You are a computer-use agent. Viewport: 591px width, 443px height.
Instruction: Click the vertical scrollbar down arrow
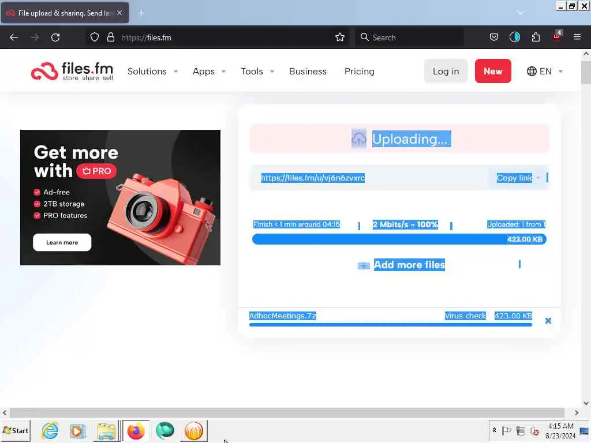pyautogui.click(x=586, y=403)
